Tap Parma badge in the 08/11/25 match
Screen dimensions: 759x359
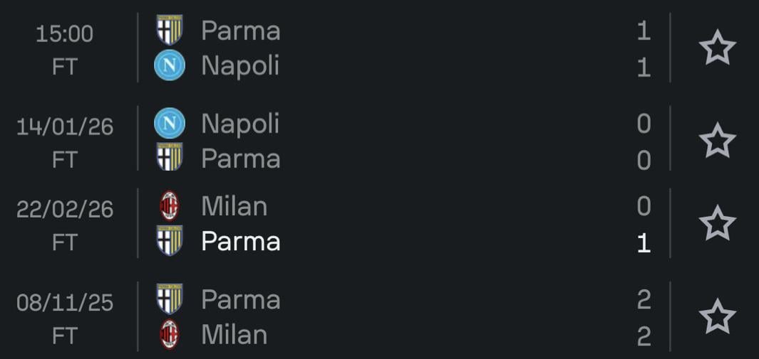click(170, 299)
